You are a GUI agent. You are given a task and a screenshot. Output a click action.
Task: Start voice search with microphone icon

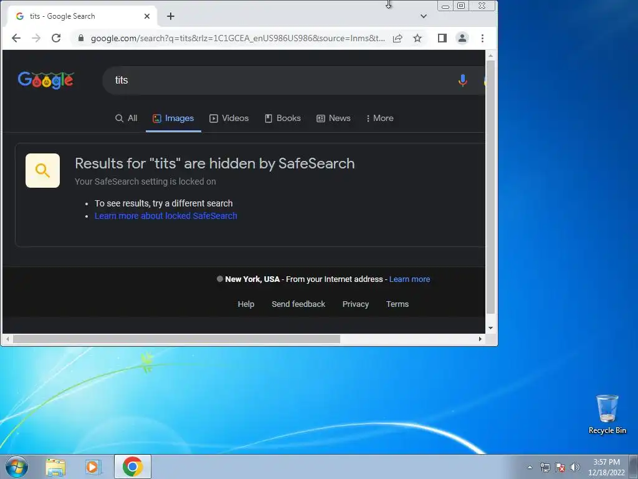[x=462, y=80]
